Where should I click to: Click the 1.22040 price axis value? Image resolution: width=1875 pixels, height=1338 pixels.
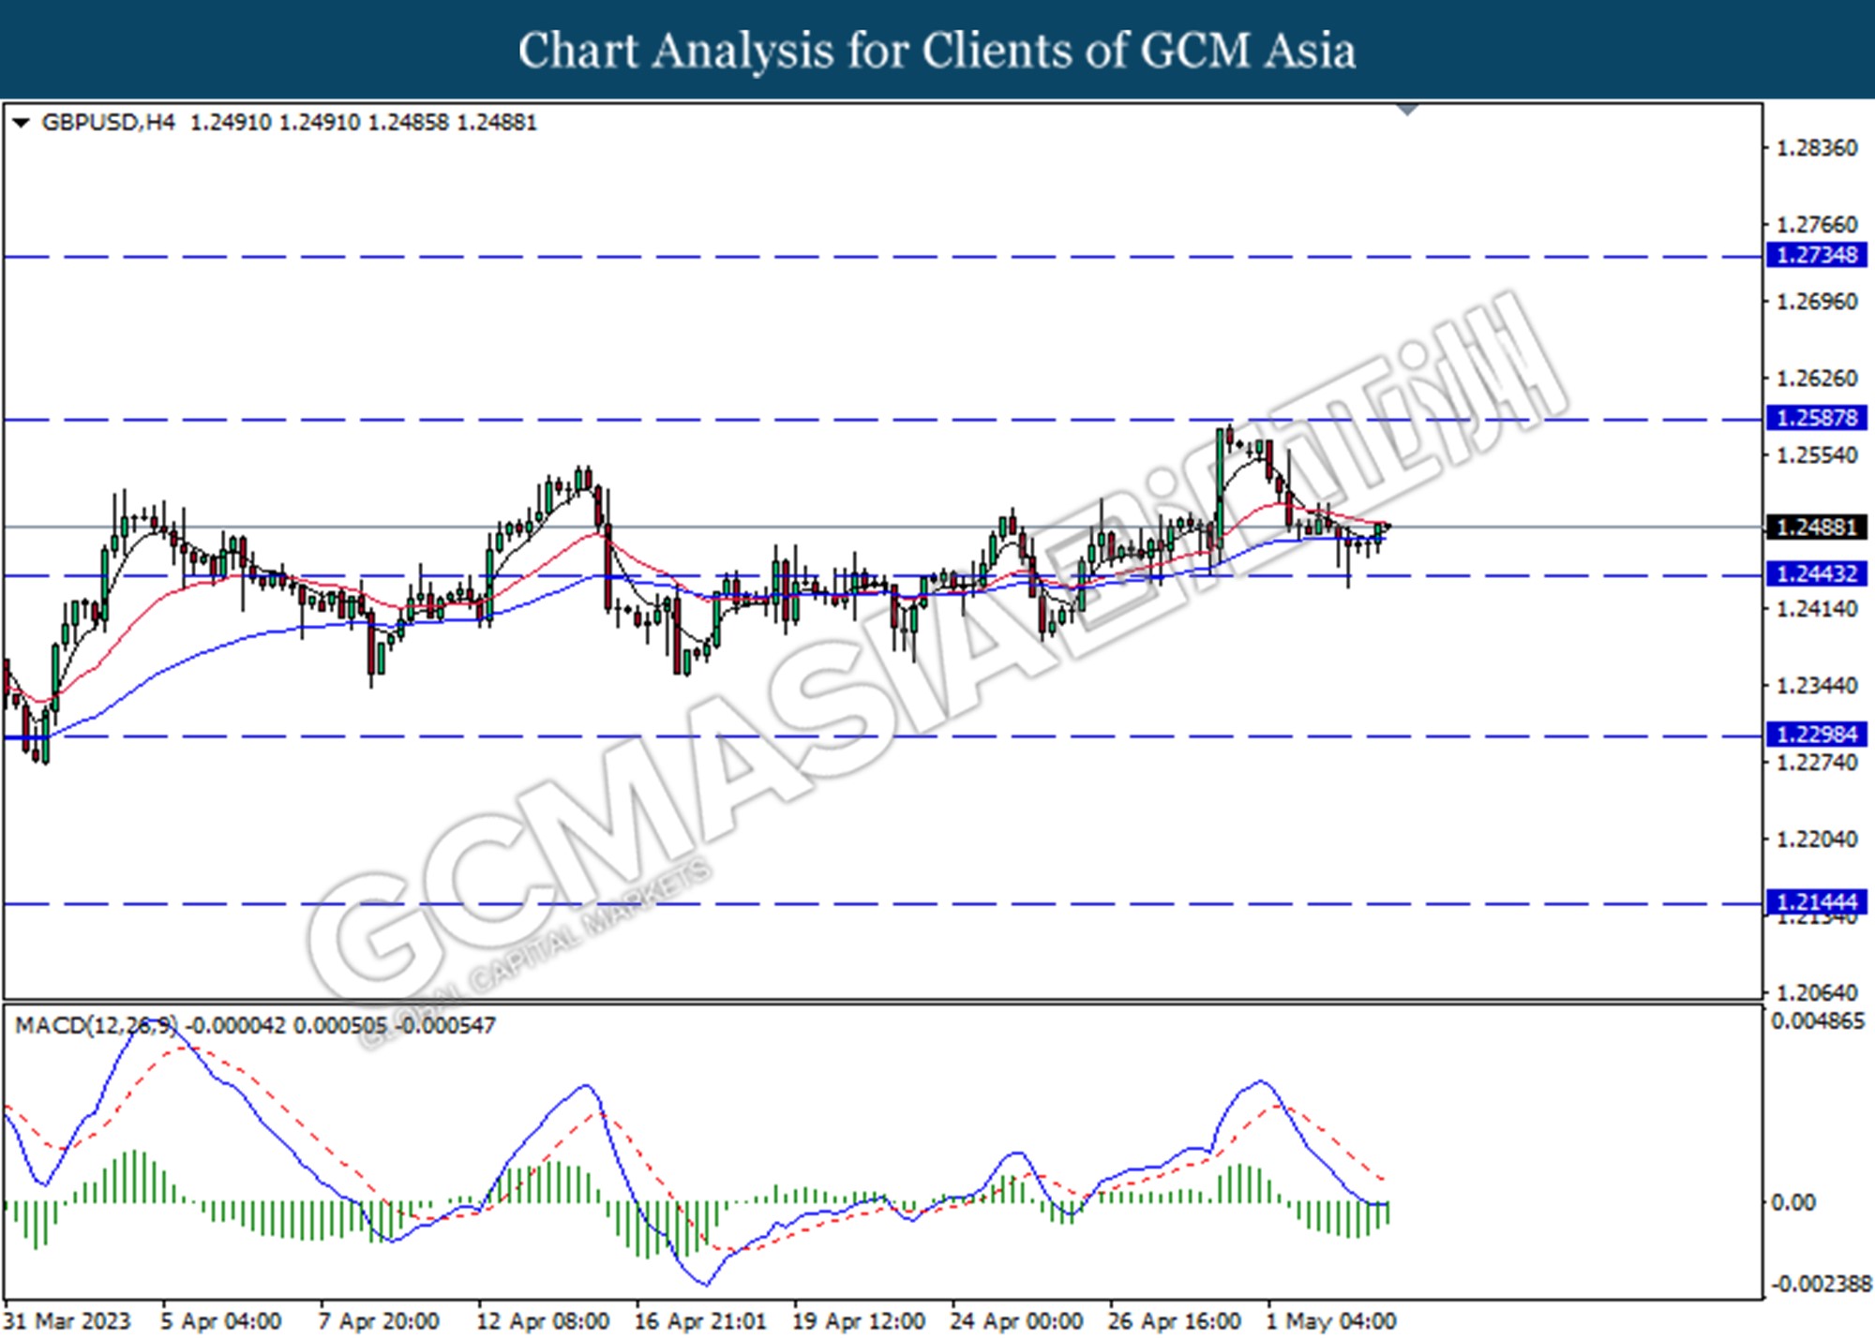1817,840
